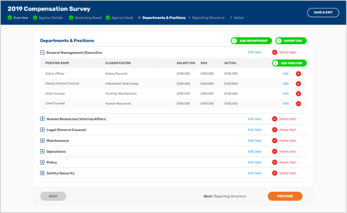Expand Human Resources/Internal Affairs department

(42, 119)
